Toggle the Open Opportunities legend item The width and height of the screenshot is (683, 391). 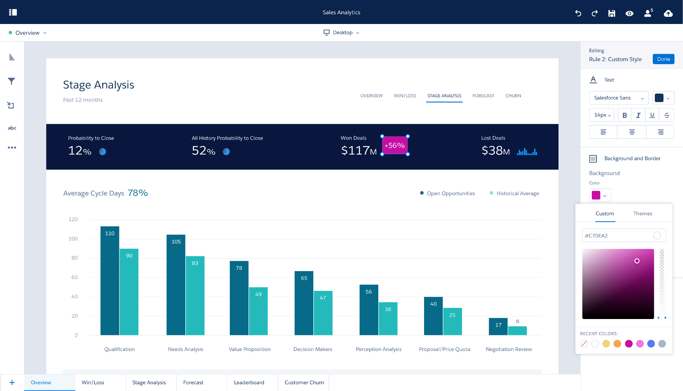click(447, 193)
